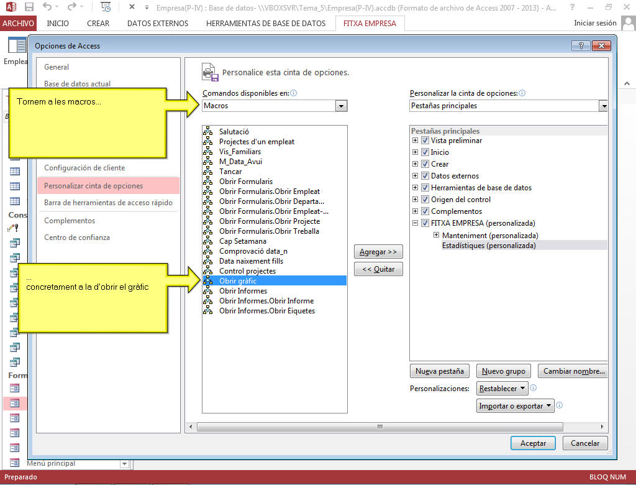Click the info icon beside Personalizar la cinta de opciones

[x=522, y=93]
